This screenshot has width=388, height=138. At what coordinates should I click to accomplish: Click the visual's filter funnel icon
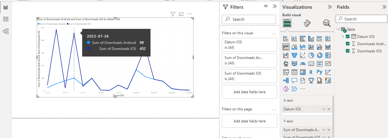172,14
